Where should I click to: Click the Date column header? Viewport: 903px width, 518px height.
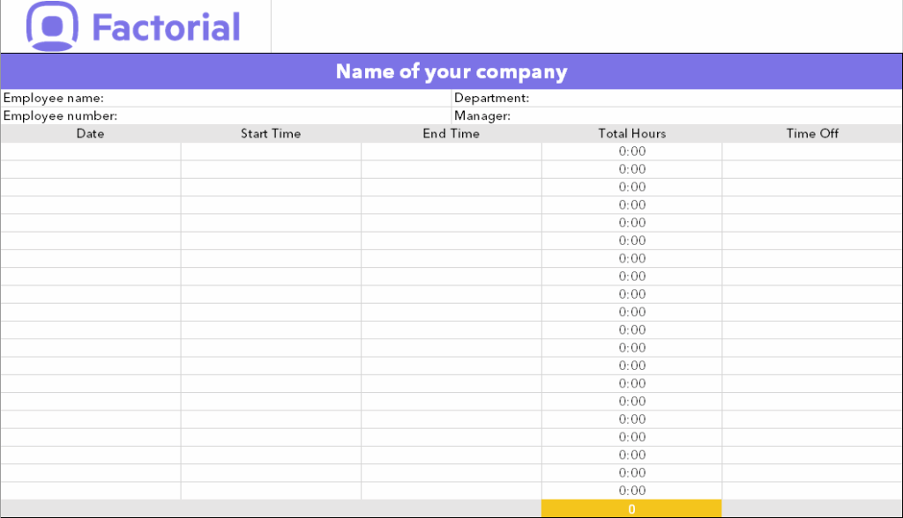point(90,134)
